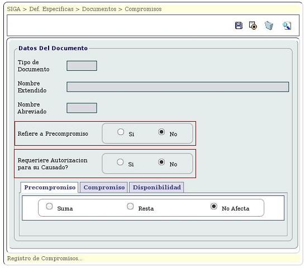
Task: Click SIGA in the breadcrumb path
Action: [x=13, y=9]
